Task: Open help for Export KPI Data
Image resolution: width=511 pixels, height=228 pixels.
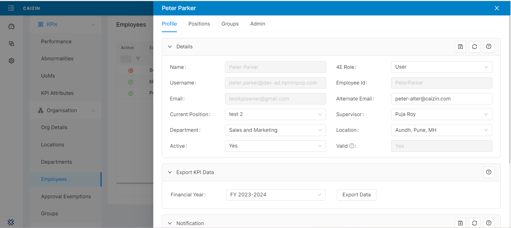Action: click(489, 172)
